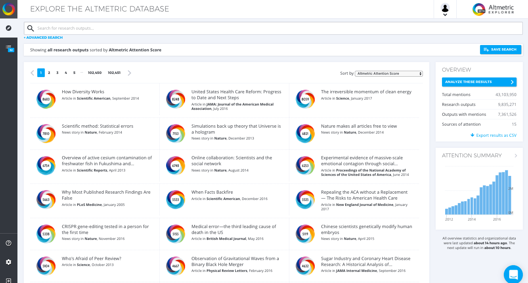Go to next page using right arrow
528x283 pixels.
point(129,73)
